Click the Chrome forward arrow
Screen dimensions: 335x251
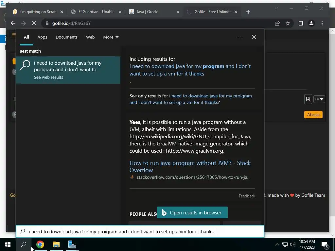coord(24,23)
